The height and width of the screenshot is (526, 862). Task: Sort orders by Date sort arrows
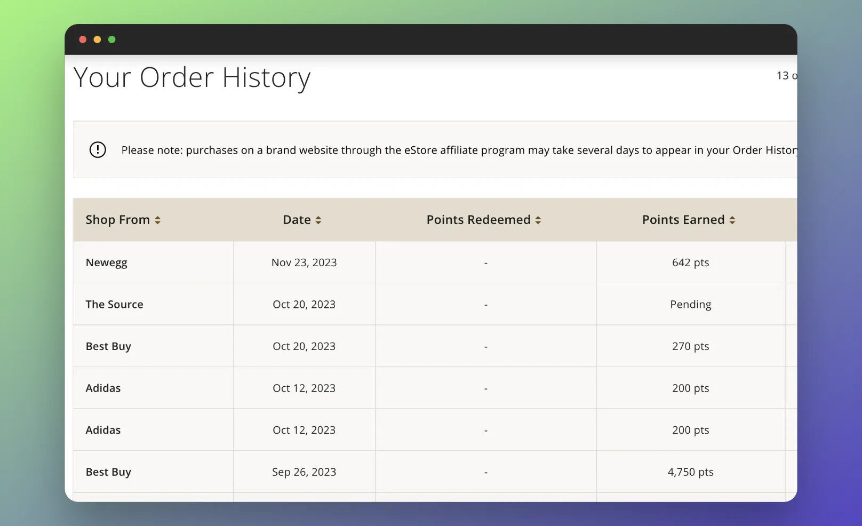318,220
